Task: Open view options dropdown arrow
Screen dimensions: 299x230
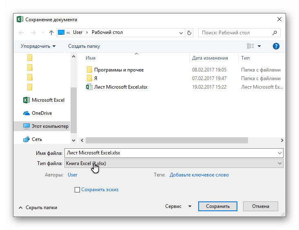Action: click(259, 46)
